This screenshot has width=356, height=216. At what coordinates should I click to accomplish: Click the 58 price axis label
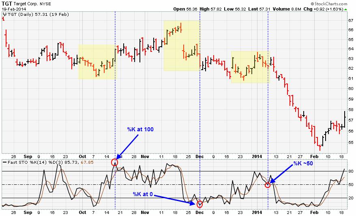point(351,109)
